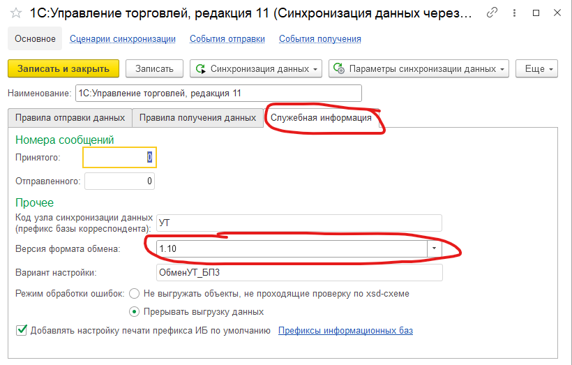Select Не выгружать объекты radio option
Image resolution: width=572 pixels, height=365 pixels.
(x=134, y=293)
